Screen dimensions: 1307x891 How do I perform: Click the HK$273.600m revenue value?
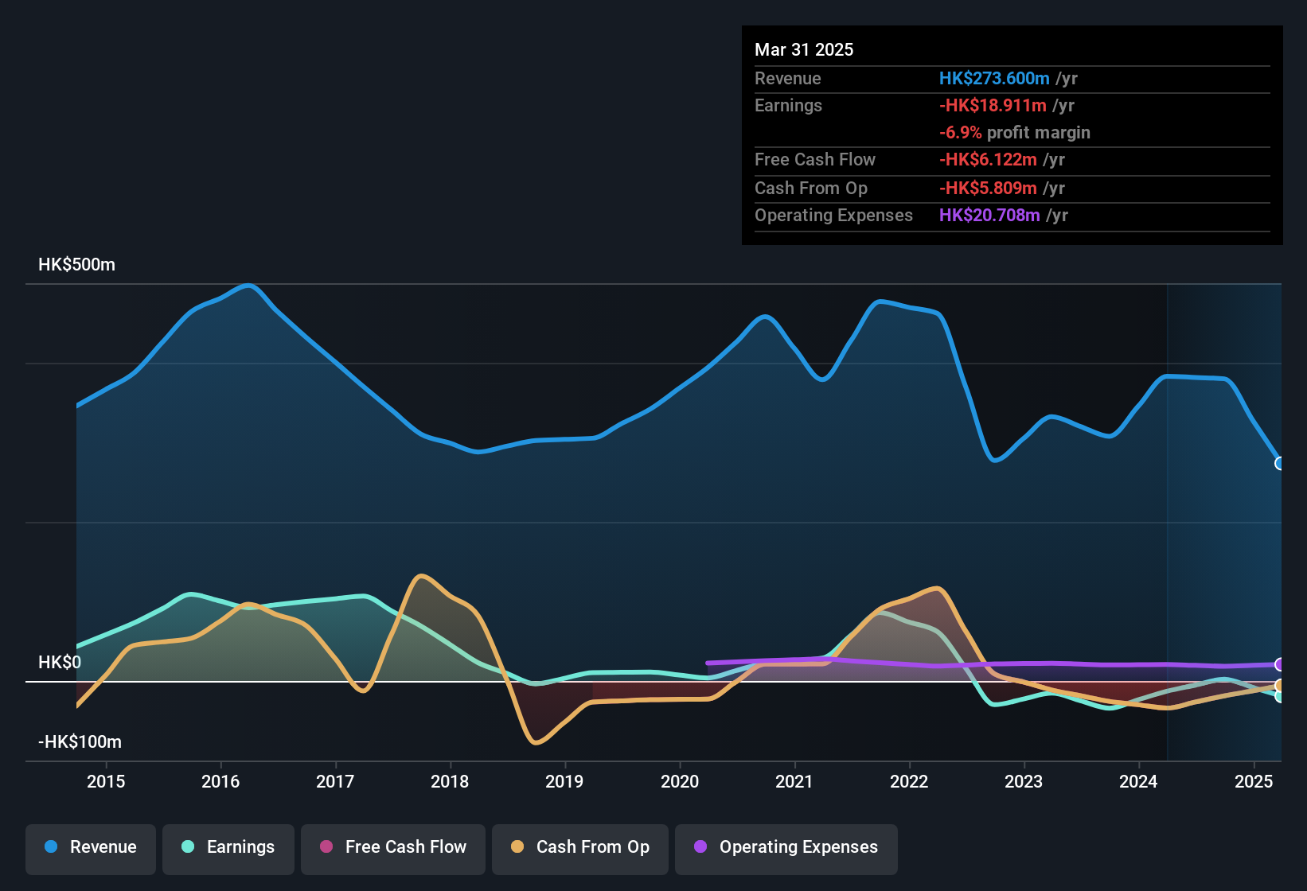[x=993, y=79]
